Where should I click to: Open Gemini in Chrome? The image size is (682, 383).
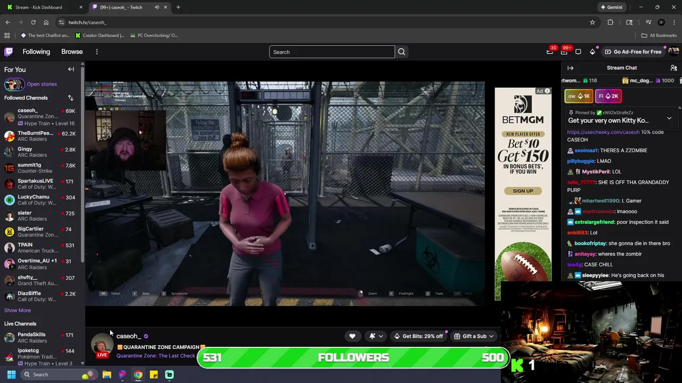[611, 7]
